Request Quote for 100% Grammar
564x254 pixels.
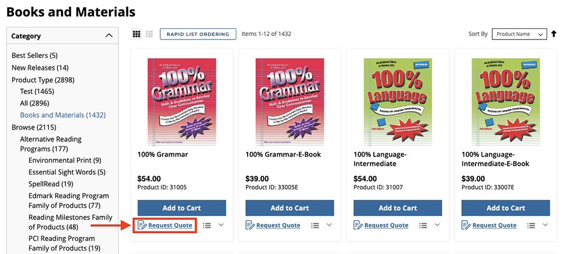(170, 225)
